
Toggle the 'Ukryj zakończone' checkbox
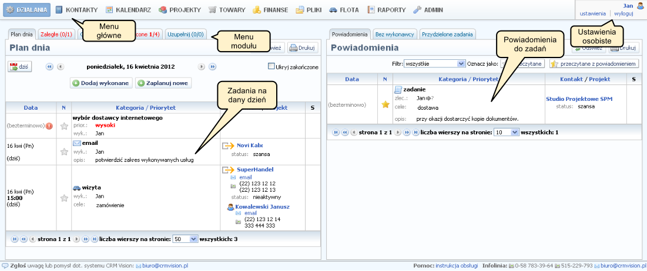(x=271, y=67)
